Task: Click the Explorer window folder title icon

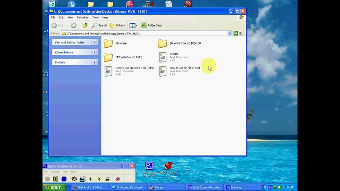Action: 51,11
